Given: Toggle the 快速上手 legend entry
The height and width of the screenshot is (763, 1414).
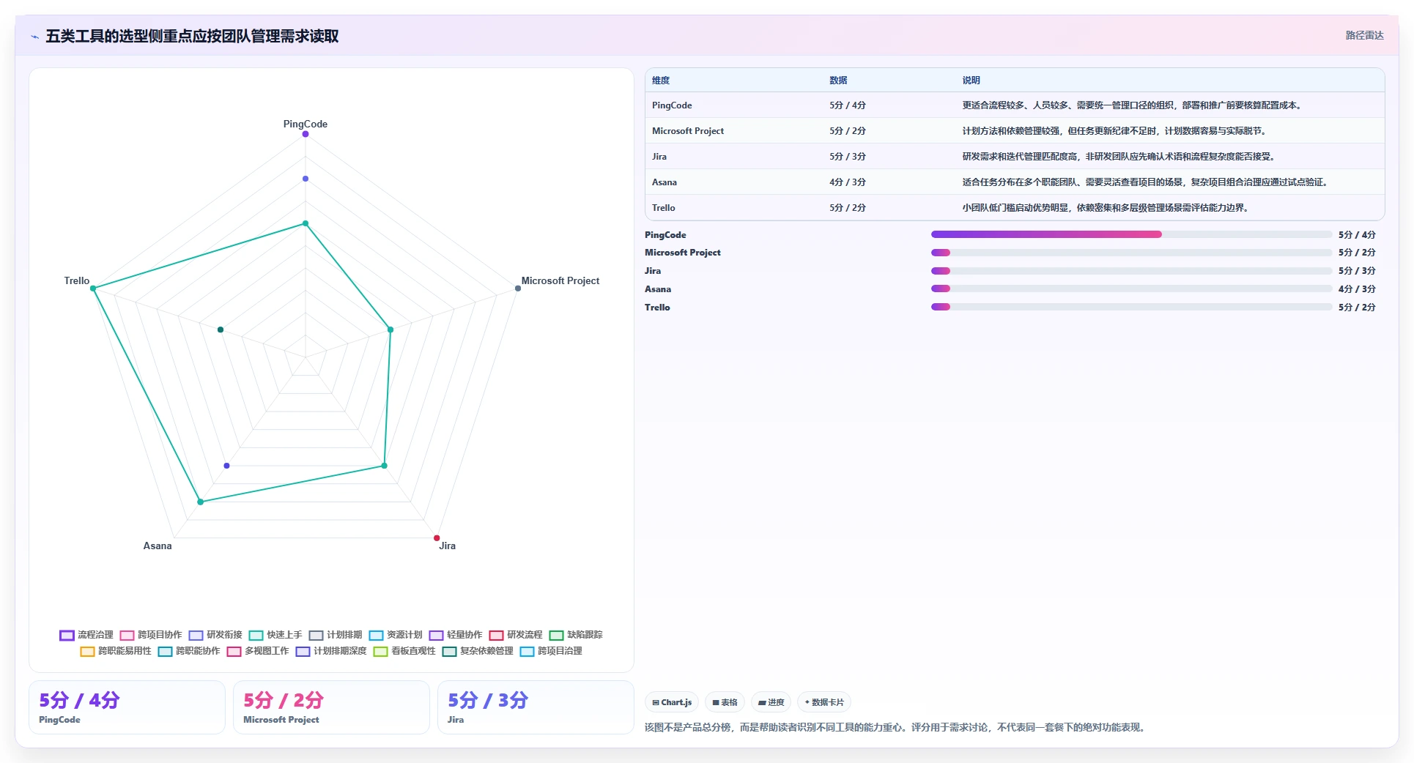Looking at the screenshot, I should tap(275, 635).
